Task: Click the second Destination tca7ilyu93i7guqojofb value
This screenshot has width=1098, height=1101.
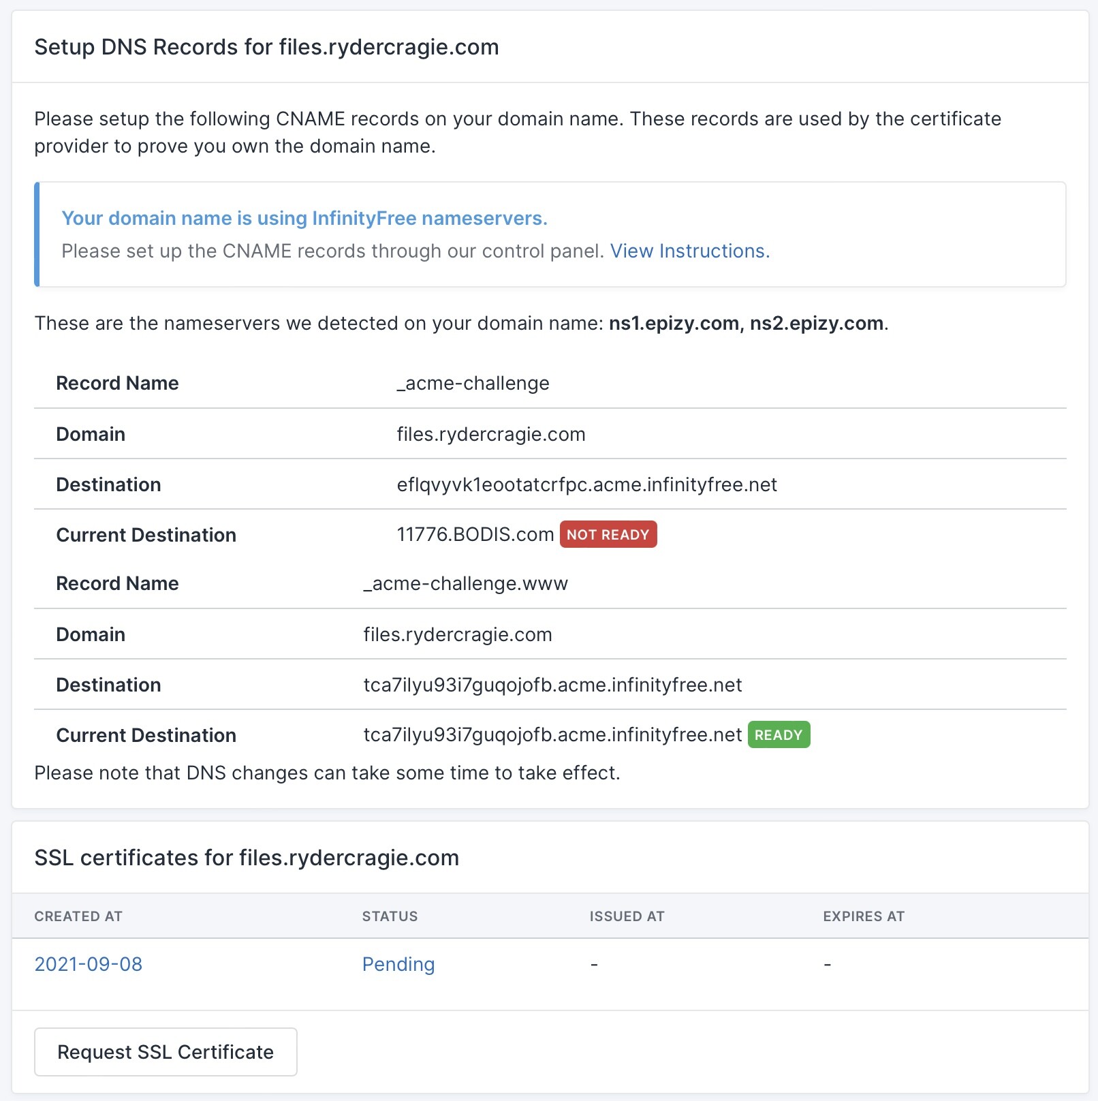Action: pyautogui.click(x=552, y=685)
